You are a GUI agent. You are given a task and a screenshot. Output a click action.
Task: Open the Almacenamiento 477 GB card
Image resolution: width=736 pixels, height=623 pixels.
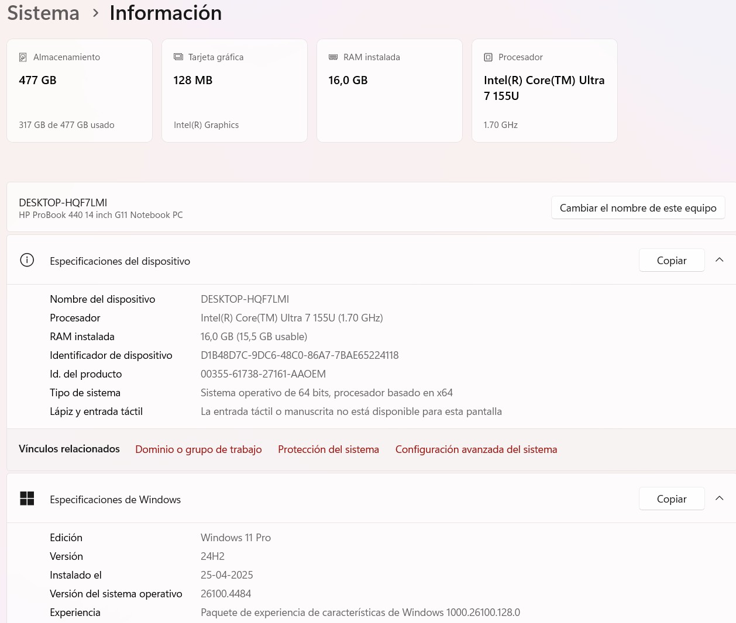(x=80, y=91)
